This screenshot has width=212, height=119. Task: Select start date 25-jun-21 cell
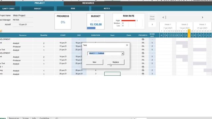[x=63, y=70]
